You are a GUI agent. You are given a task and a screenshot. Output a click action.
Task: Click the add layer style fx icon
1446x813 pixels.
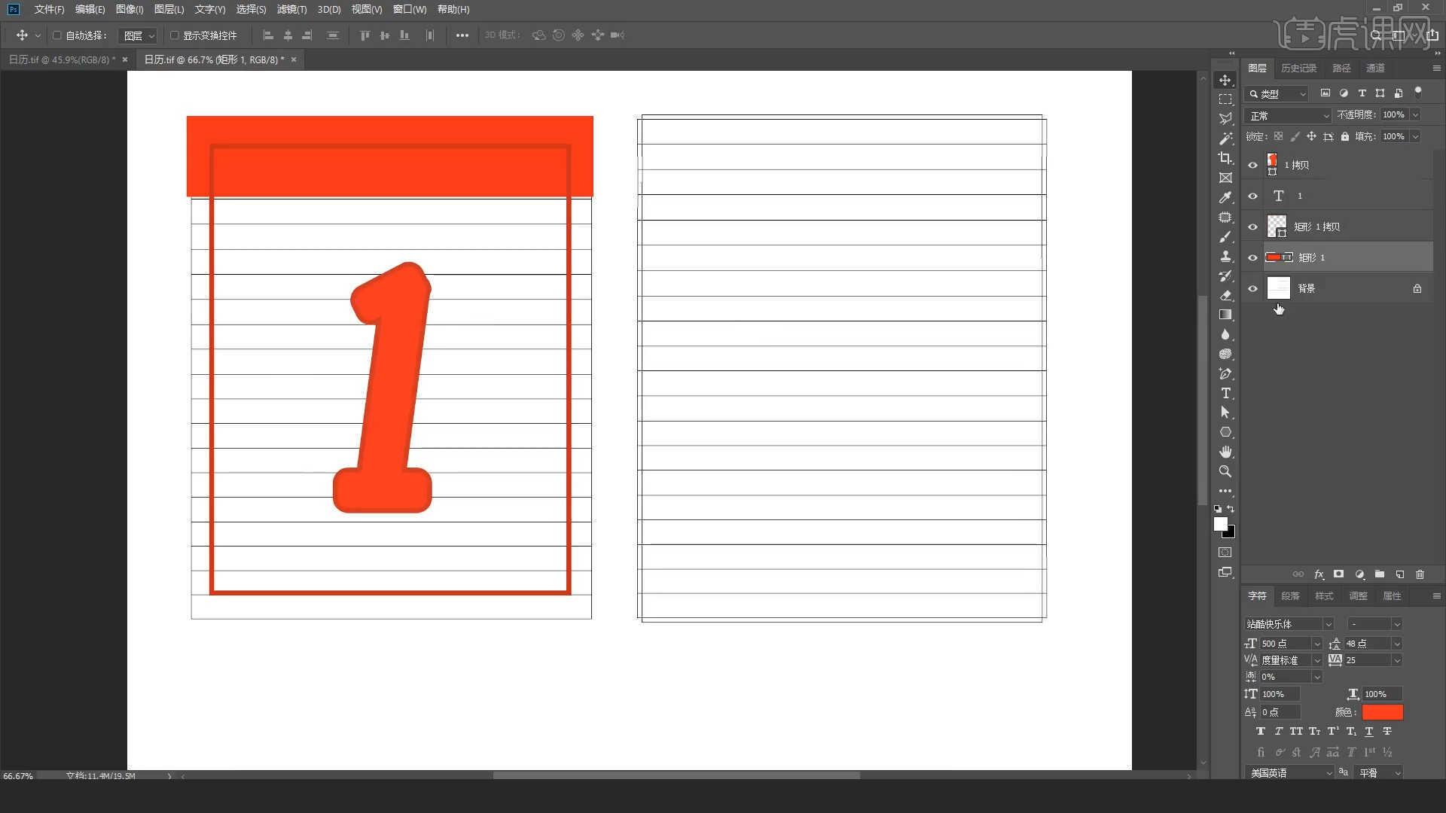[x=1319, y=574]
